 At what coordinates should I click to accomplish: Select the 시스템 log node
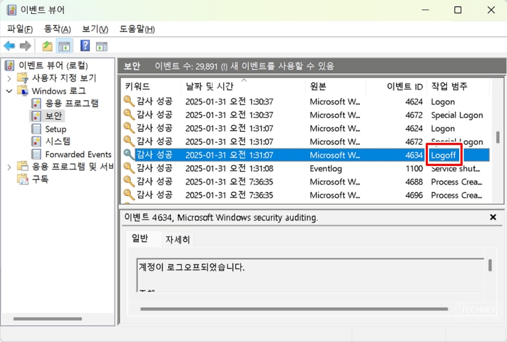pos(58,141)
